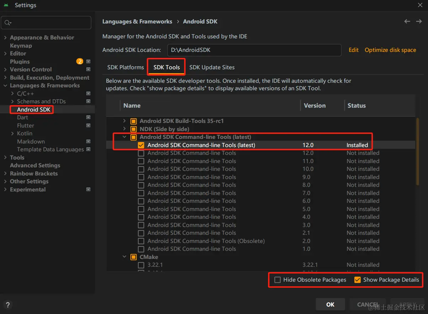Image resolution: width=428 pixels, height=314 pixels.
Task: Disable Show Package Details
Action: point(358,280)
